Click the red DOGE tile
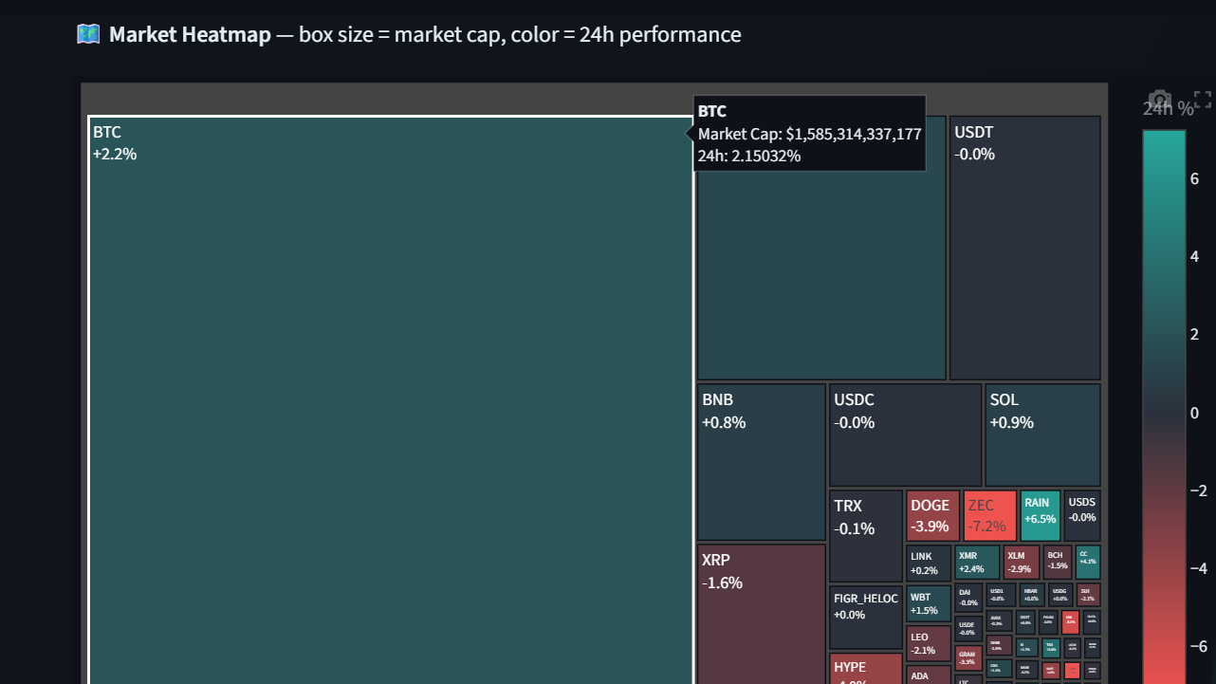1216x684 pixels. point(933,515)
